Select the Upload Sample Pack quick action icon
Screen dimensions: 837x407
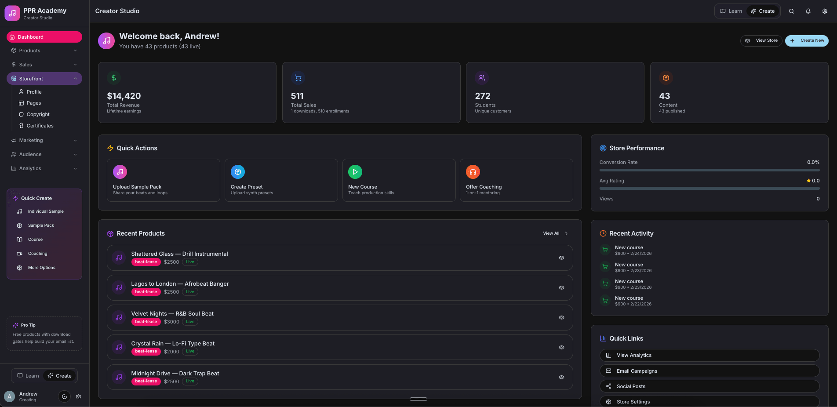point(120,172)
